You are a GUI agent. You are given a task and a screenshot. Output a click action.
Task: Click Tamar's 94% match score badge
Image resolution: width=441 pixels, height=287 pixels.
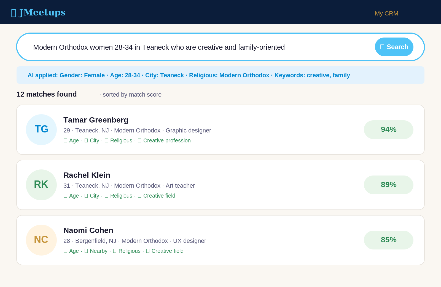[389, 129]
